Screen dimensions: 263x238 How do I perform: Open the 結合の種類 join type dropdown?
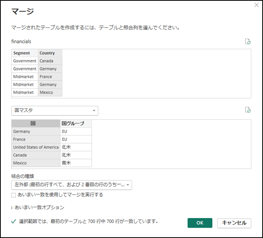coord(72,185)
